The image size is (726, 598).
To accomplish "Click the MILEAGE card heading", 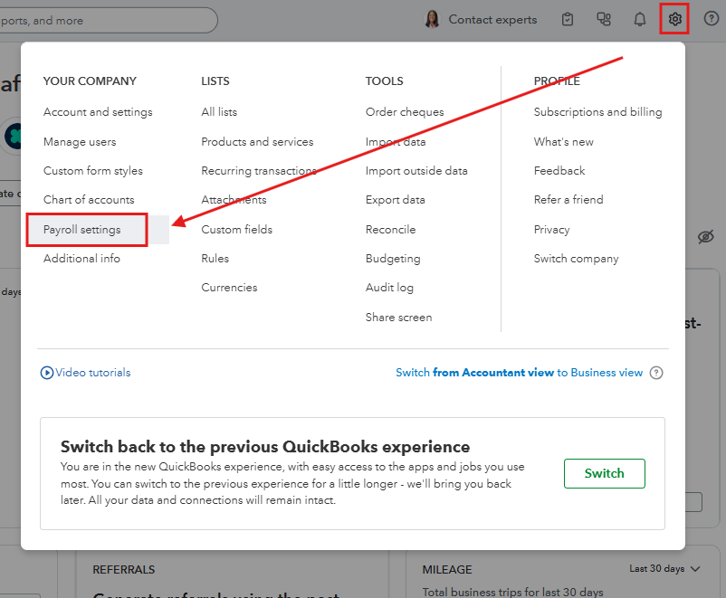I will coord(447,569).
